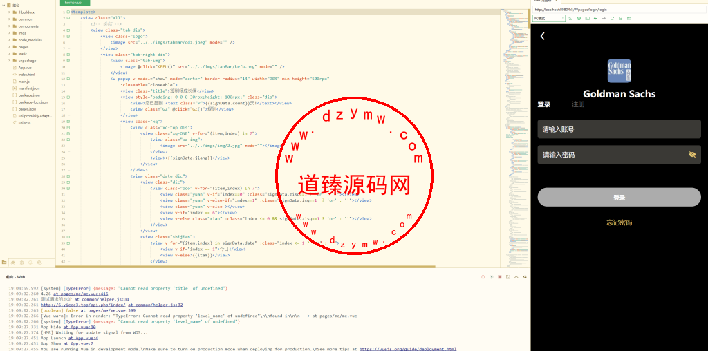Click the export log icon in console toolbar
708x351 pixels.
[508, 276]
